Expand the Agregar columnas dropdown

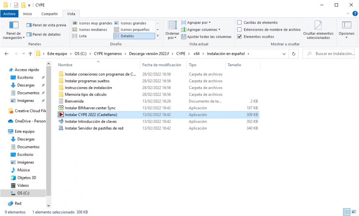(203, 30)
